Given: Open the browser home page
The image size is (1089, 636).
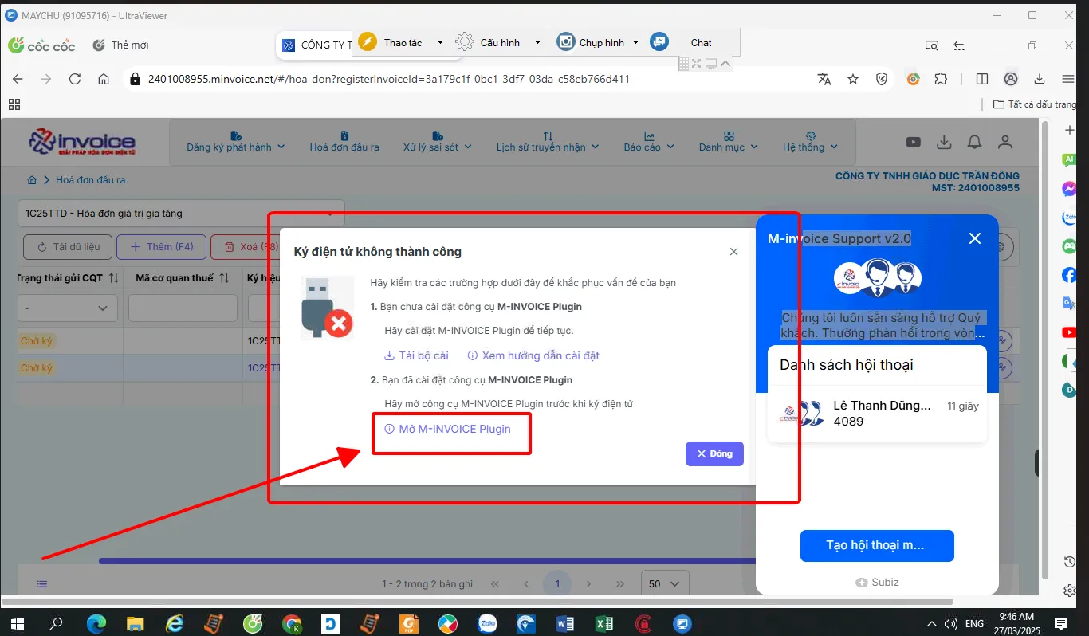Looking at the screenshot, I should tap(104, 79).
